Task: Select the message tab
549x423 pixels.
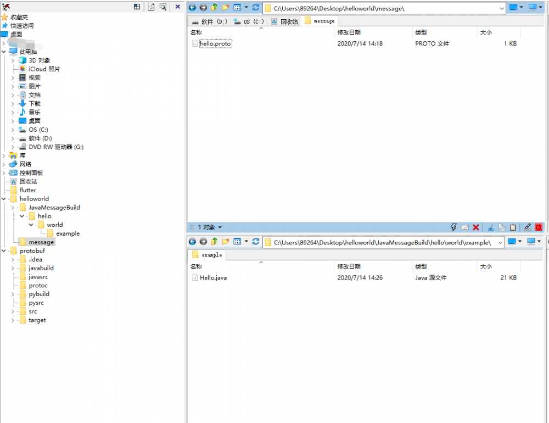Action: click(320, 21)
